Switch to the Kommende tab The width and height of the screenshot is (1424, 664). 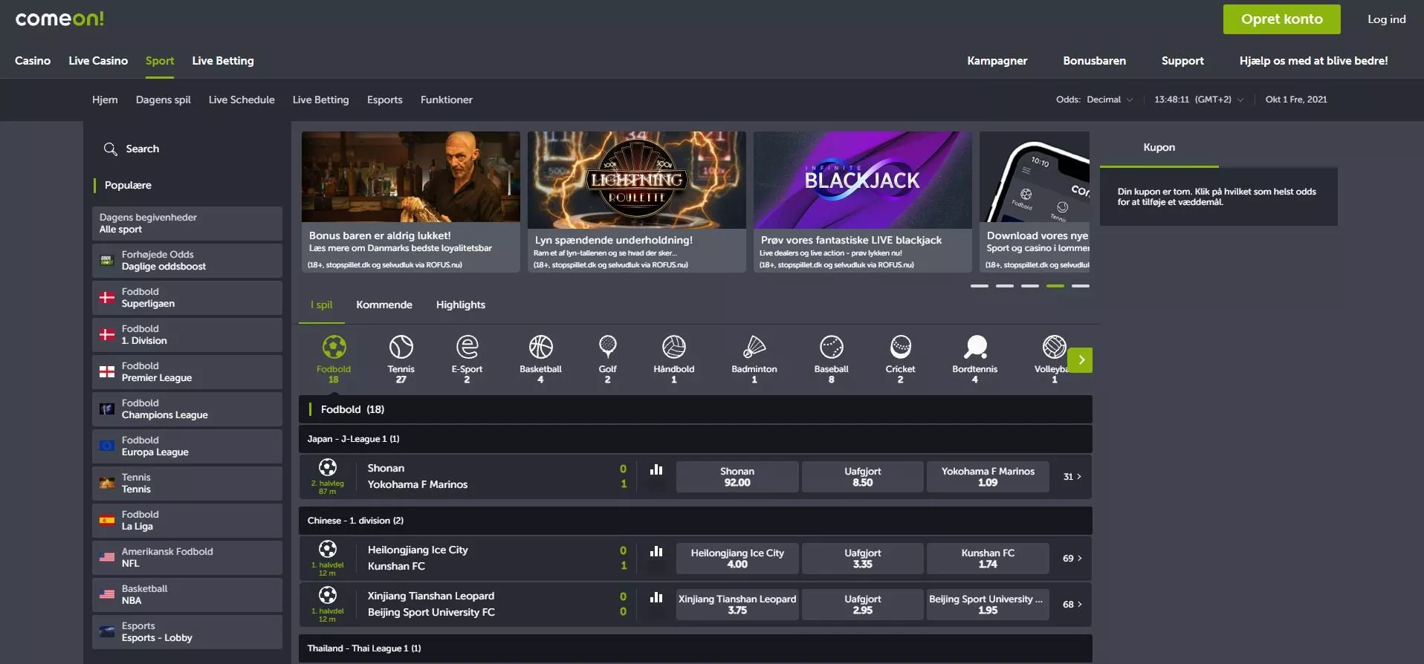click(x=384, y=305)
